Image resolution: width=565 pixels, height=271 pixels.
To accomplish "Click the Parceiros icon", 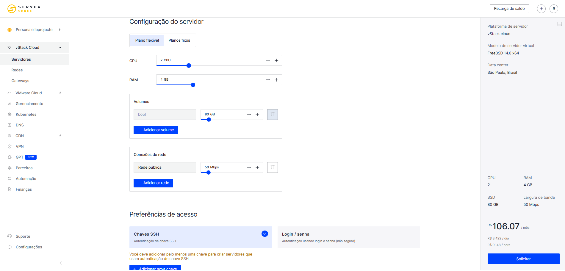I will (10, 168).
